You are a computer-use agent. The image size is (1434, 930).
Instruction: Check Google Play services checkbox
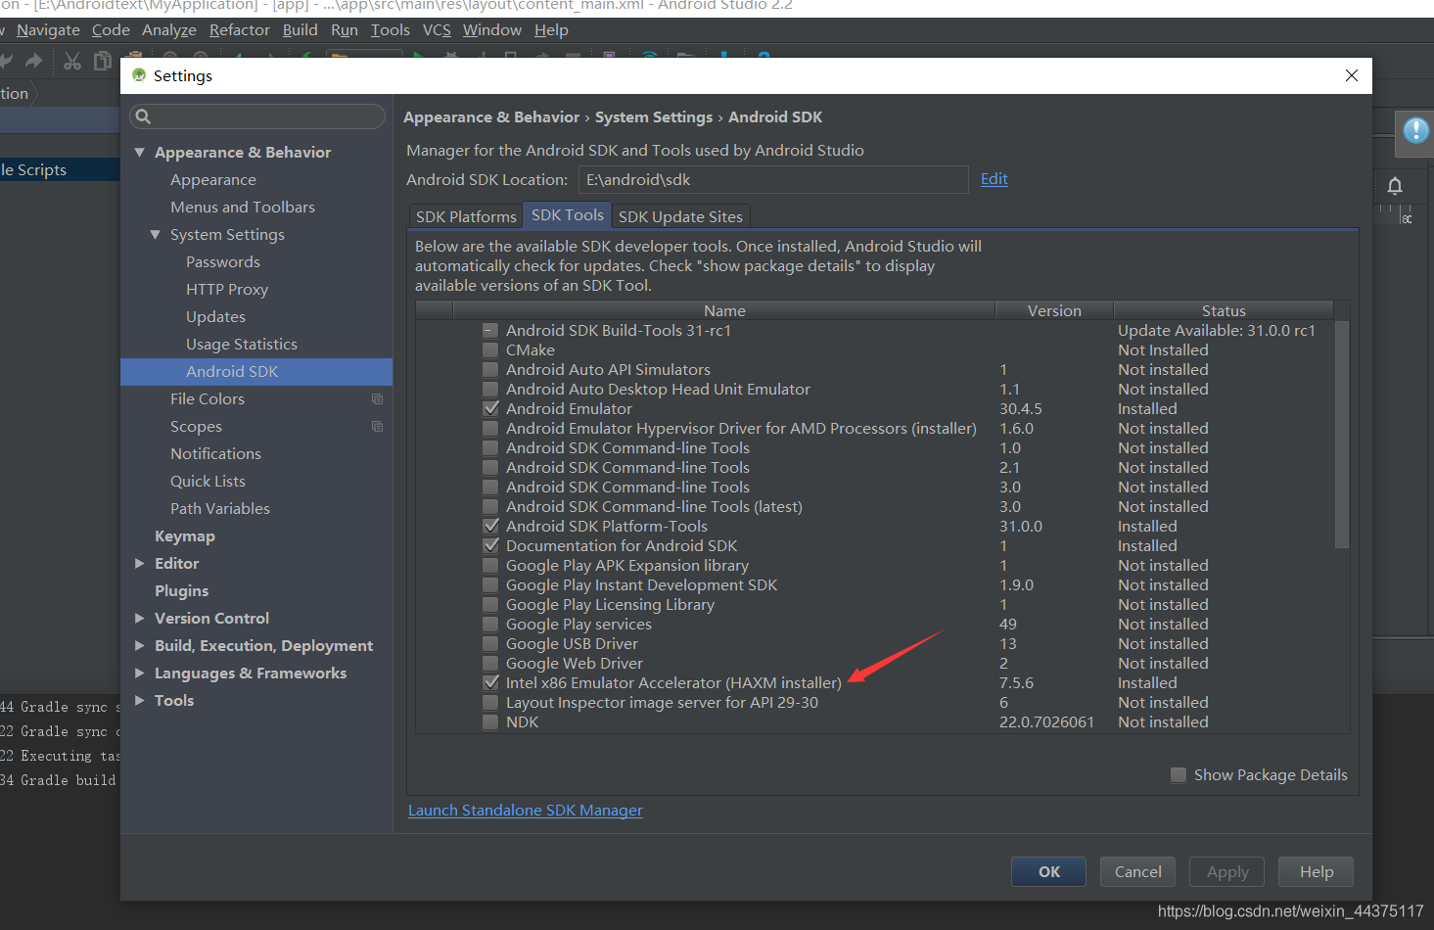click(490, 625)
